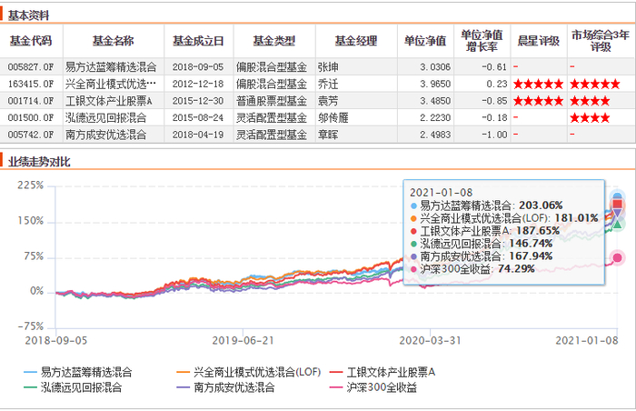
Task: Click growth rate 0.23
Action: click(497, 84)
